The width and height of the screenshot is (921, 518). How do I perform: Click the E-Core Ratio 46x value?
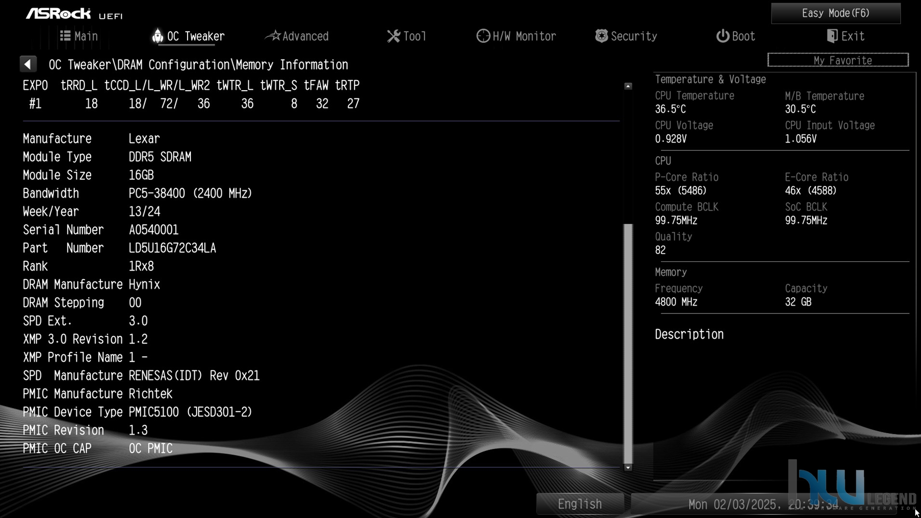811,191
